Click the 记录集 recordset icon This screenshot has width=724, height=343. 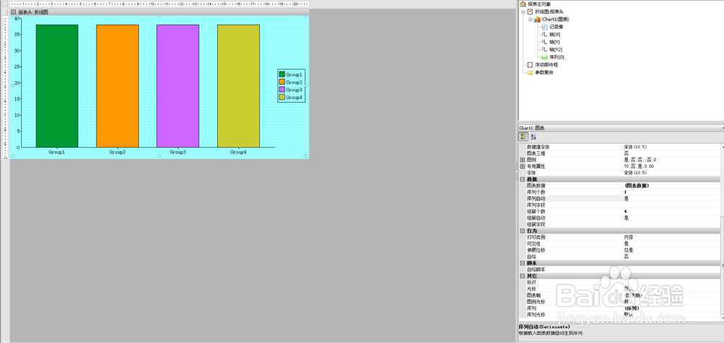click(544, 27)
